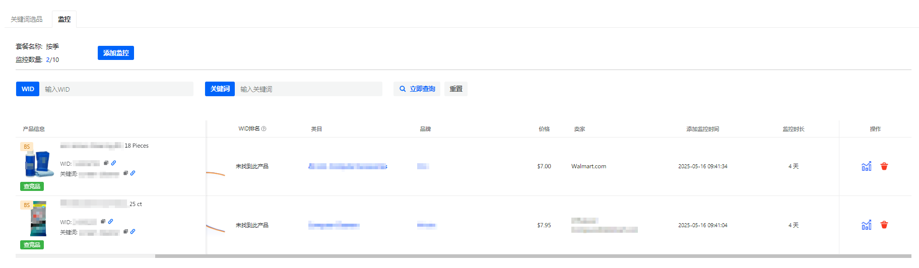The height and width of the screenshot is (268, 919).
Task: Switch to the 关键词选品 tab
Action: tap(27, 19)
